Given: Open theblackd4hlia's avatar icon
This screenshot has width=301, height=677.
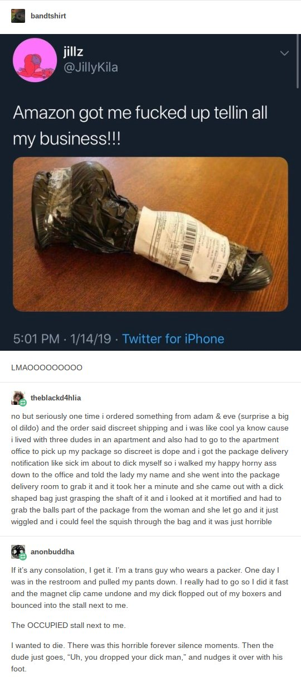Looking at the screenshot, I should point(18,398).
